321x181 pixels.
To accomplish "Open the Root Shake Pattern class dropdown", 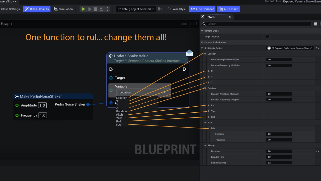I will 290,48.
